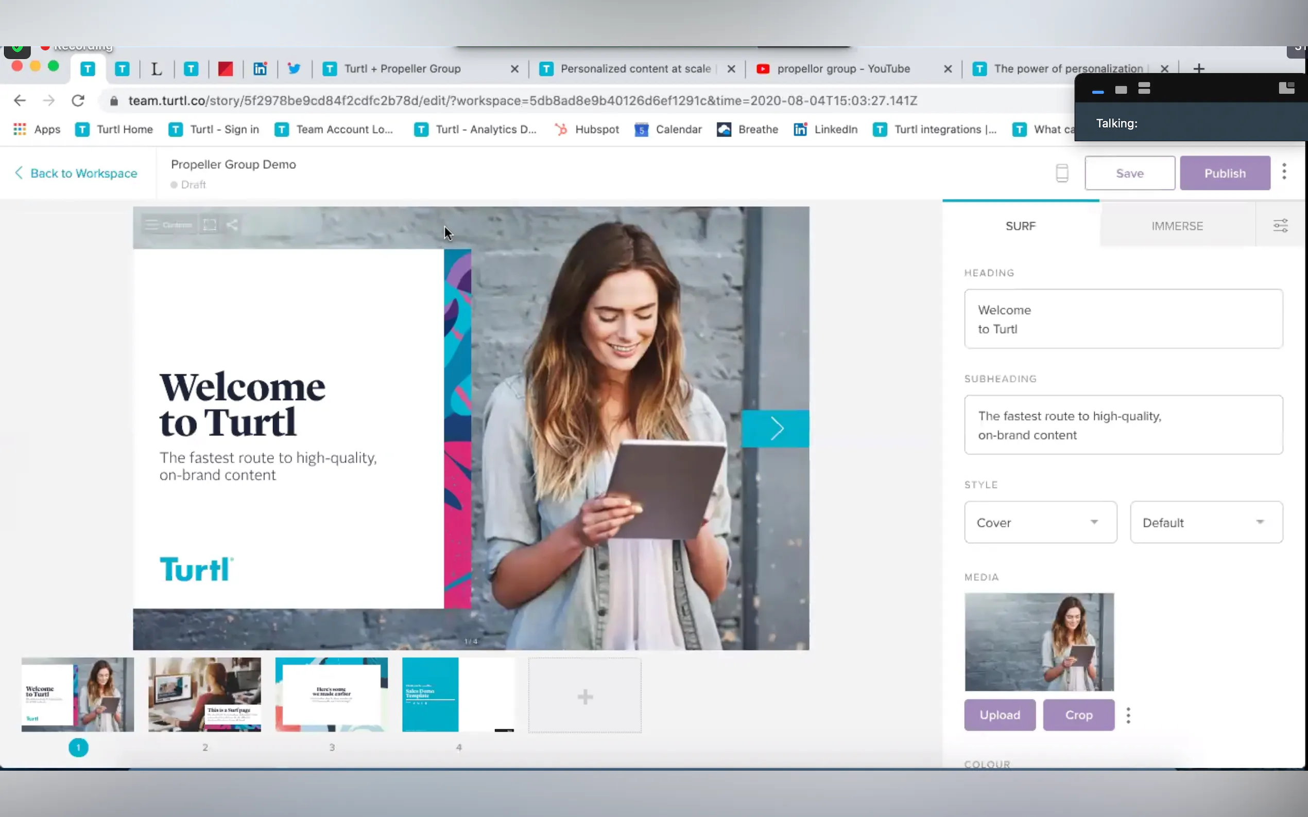Open the pinned tab with letter L
This screenshot has height=817, width=1308.
point(156,68)
